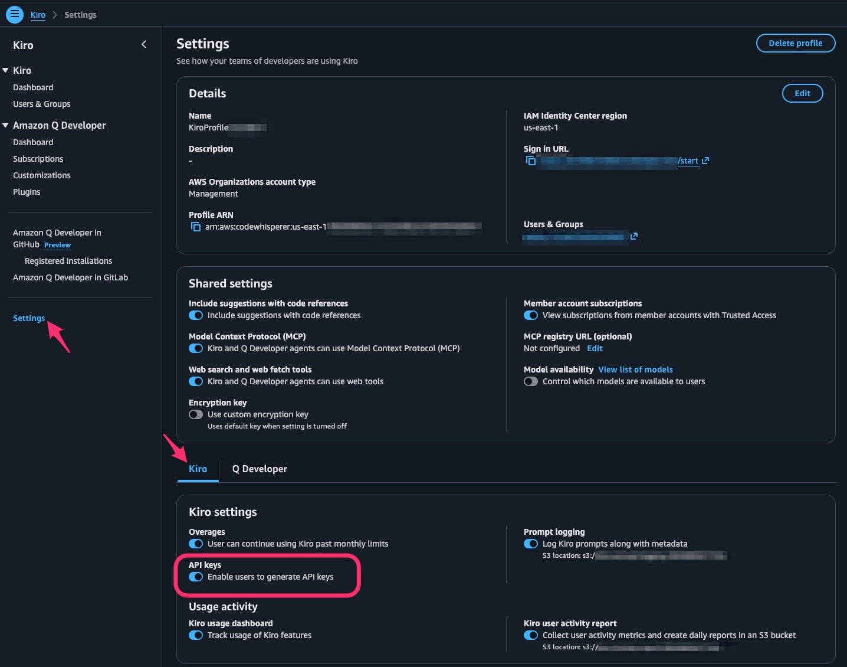Disable the API keys generation toggle
The height and width of the screenshot is (667, 847).
[x=195, y=577]
